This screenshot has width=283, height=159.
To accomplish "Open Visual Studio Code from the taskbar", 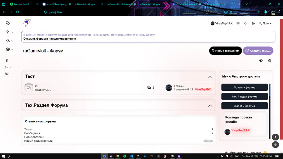I will [x=131, y=156].
